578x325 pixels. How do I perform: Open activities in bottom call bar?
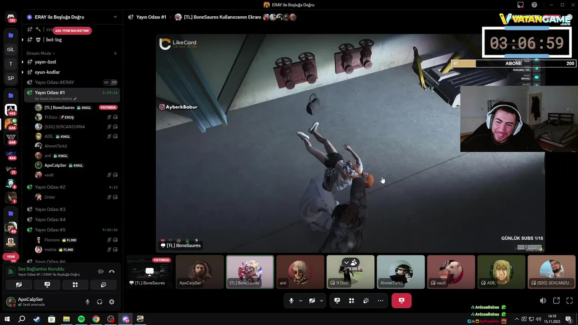pyautogui.click(x=352, y=301)
